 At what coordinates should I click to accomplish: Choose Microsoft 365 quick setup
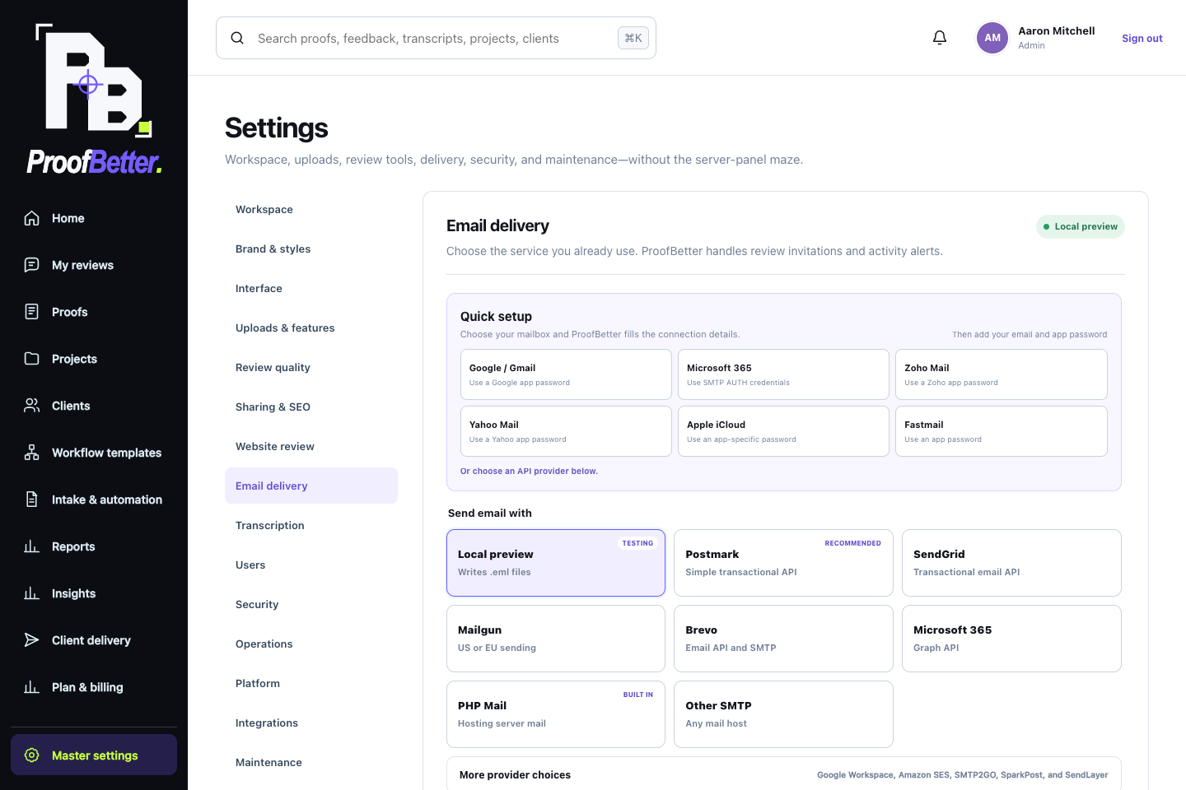pos(783,374)
